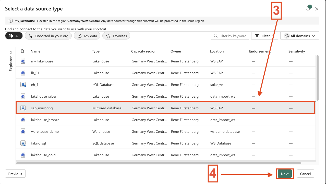This screenshot has width=326, height=184.
Task: Show the Favorites tab
Action: click(x=116, y=36)
